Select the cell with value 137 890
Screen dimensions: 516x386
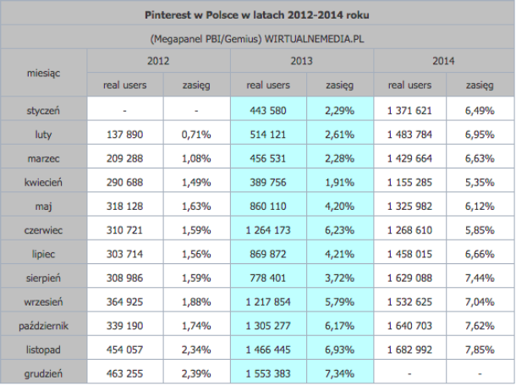coord(124,134)
